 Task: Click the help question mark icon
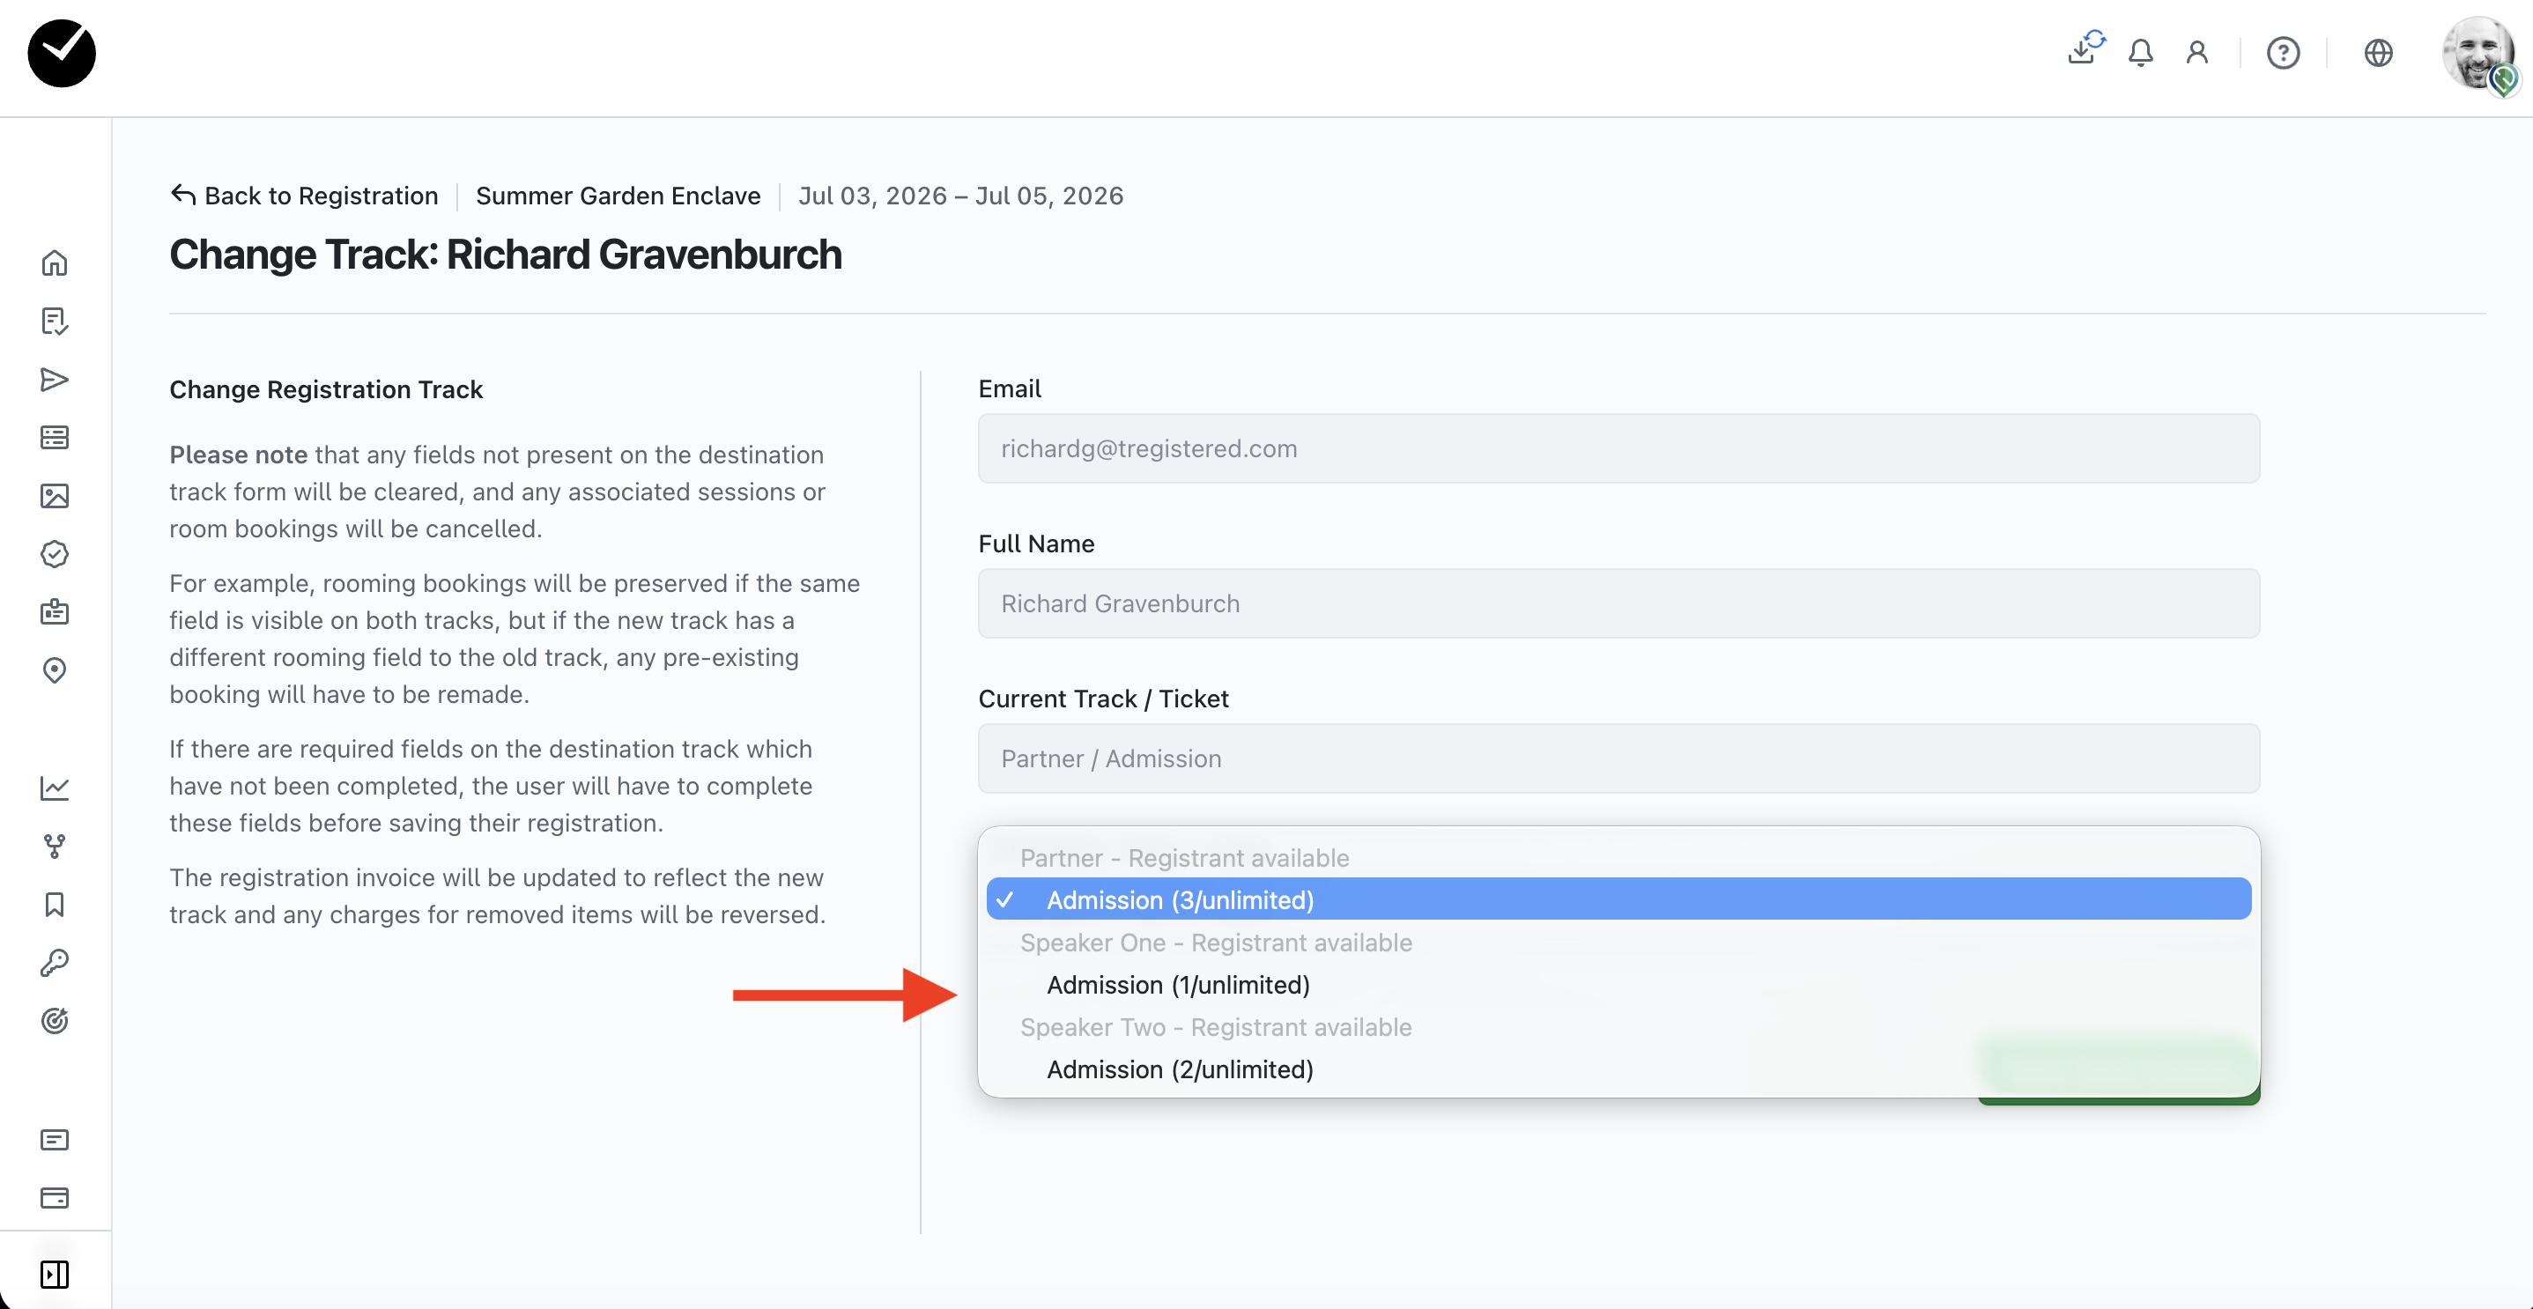2282,52
